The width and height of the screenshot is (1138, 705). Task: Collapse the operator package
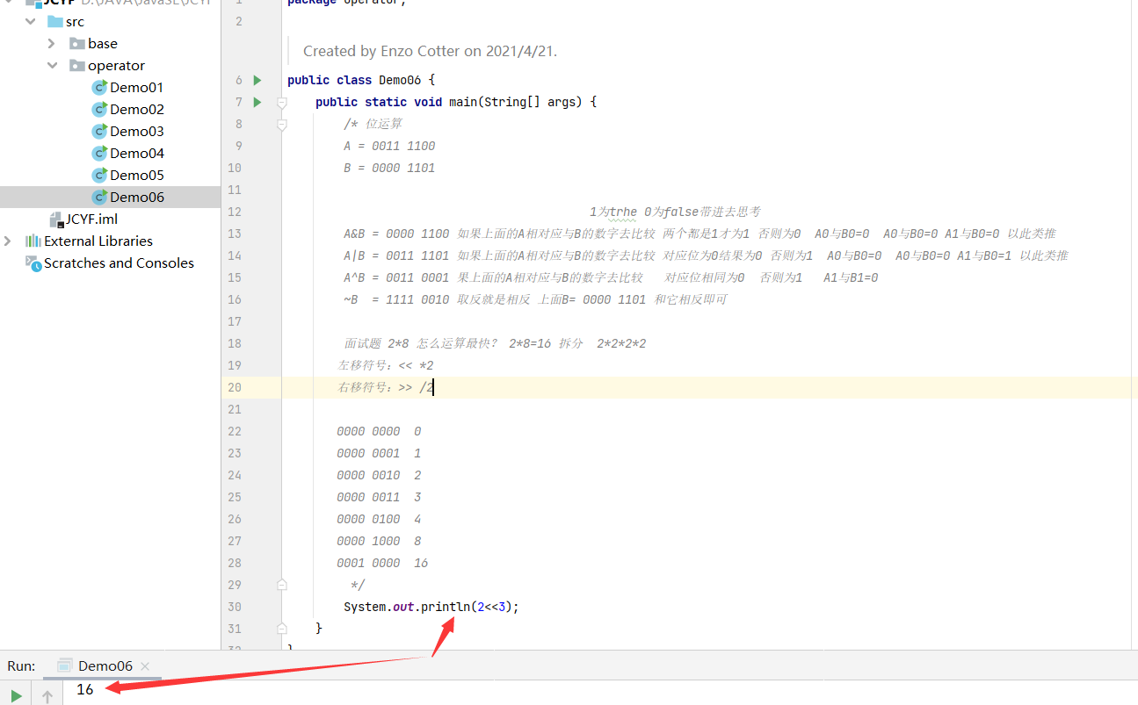[x=52, y=65]
